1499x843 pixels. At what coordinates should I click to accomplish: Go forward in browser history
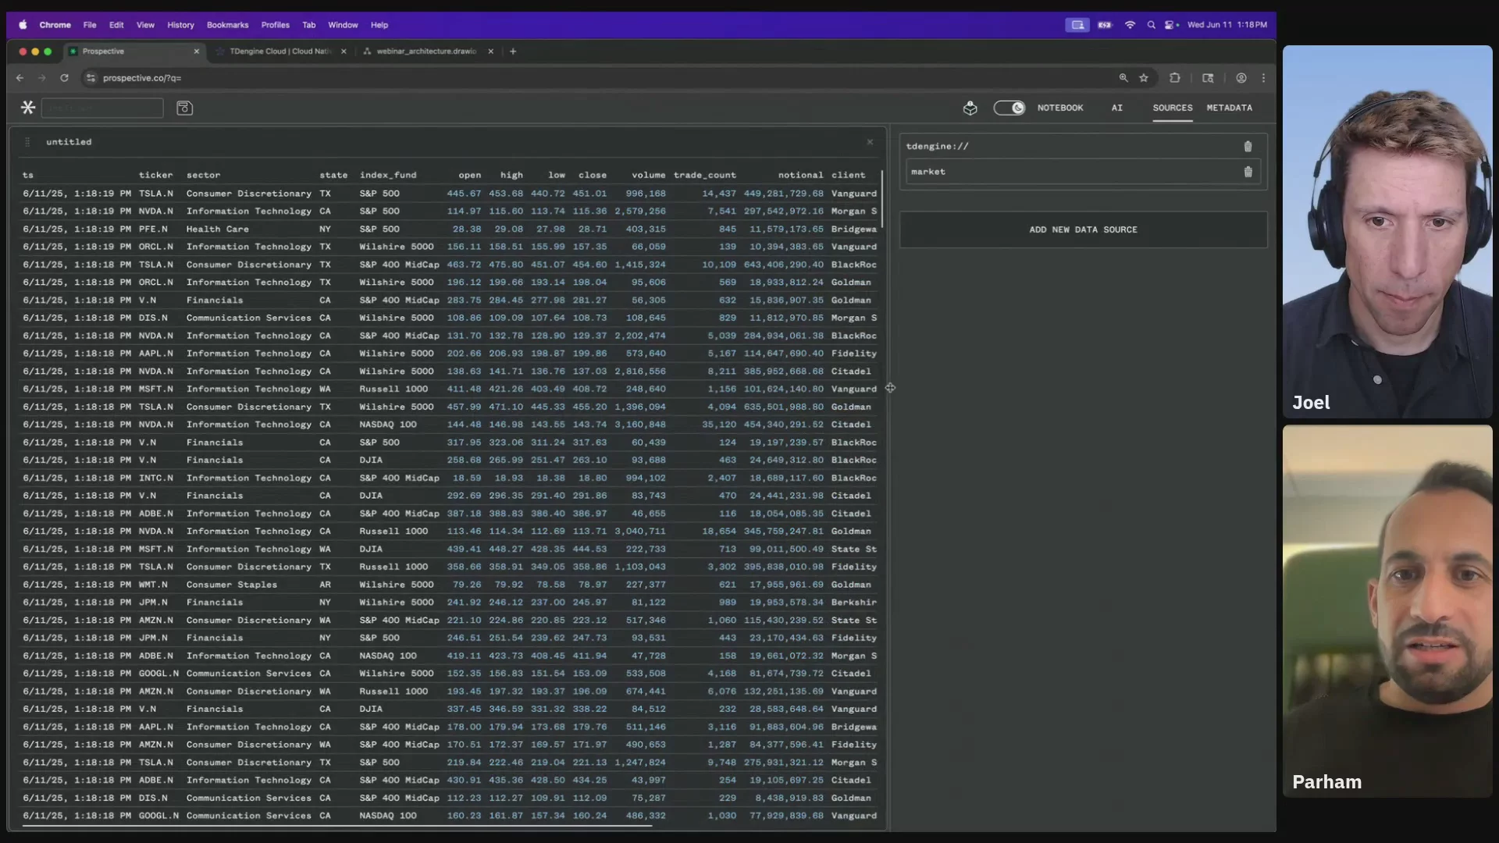[x=42, y=78]
